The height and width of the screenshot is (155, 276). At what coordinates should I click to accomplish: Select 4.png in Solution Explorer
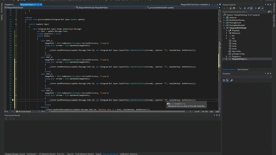[x=234, y=49]
